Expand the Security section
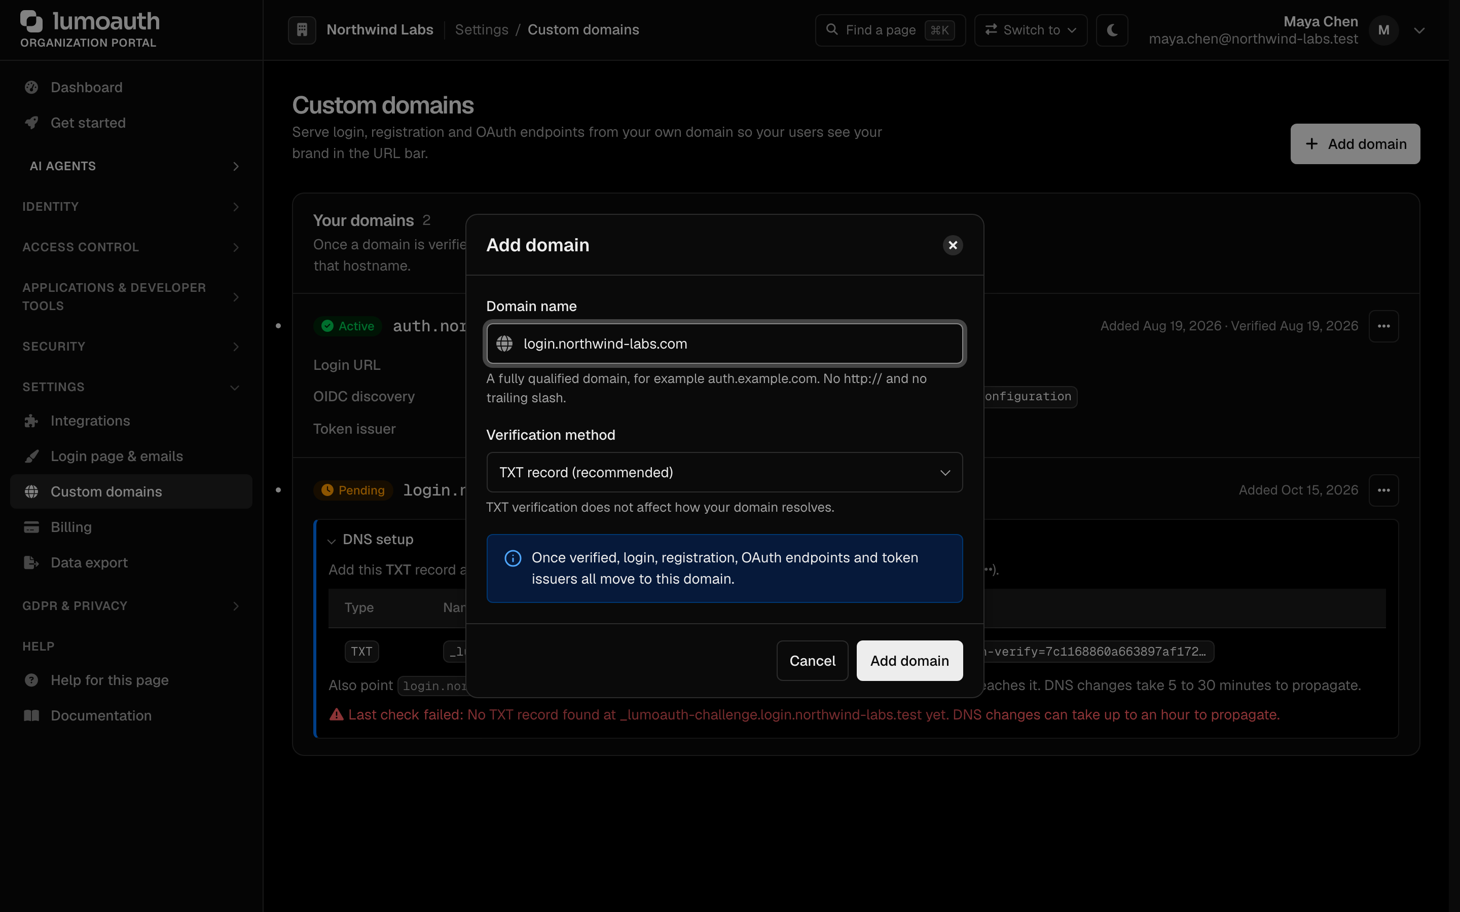 [131, 346]
